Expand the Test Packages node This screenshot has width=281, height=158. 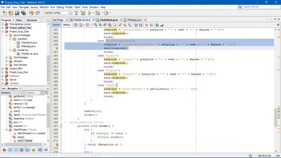pos(7,57)
